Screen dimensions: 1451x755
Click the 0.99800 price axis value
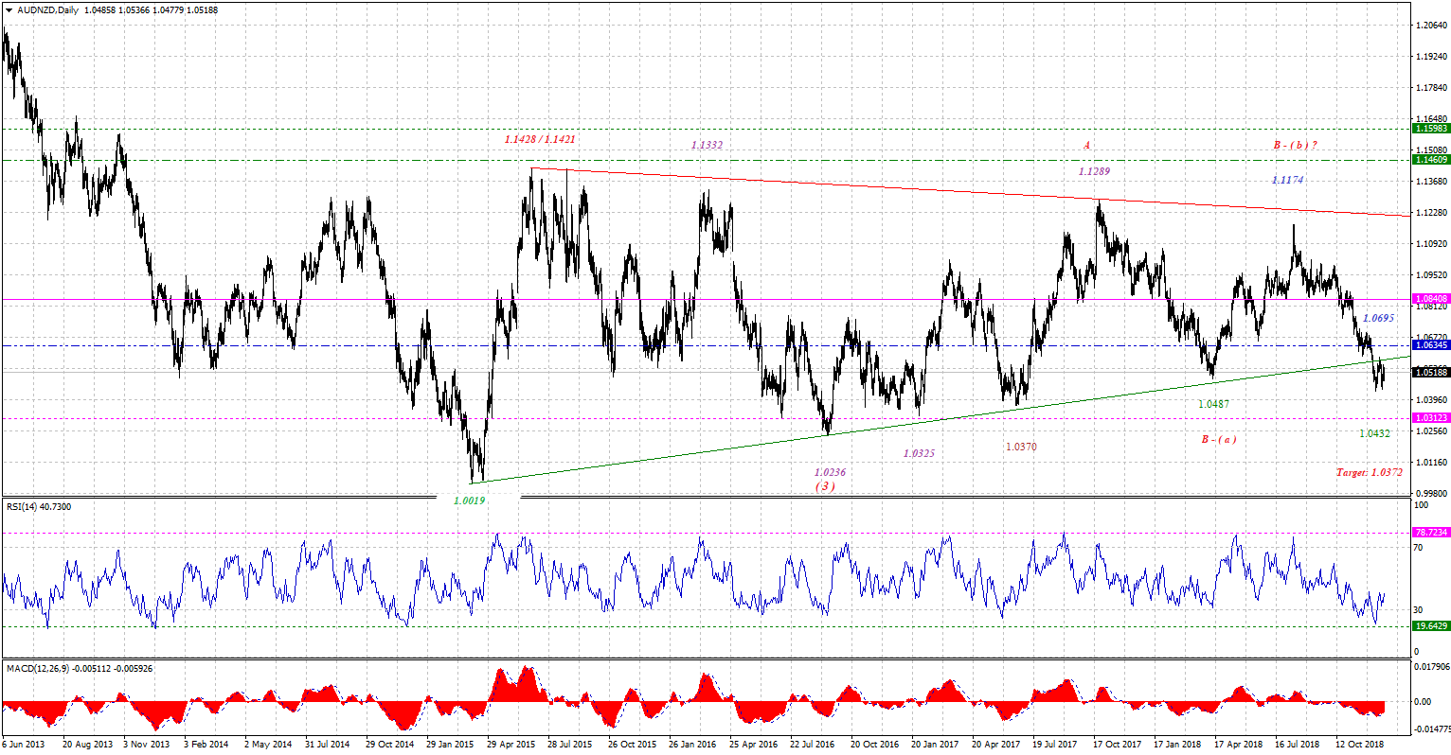point(1429,493)
